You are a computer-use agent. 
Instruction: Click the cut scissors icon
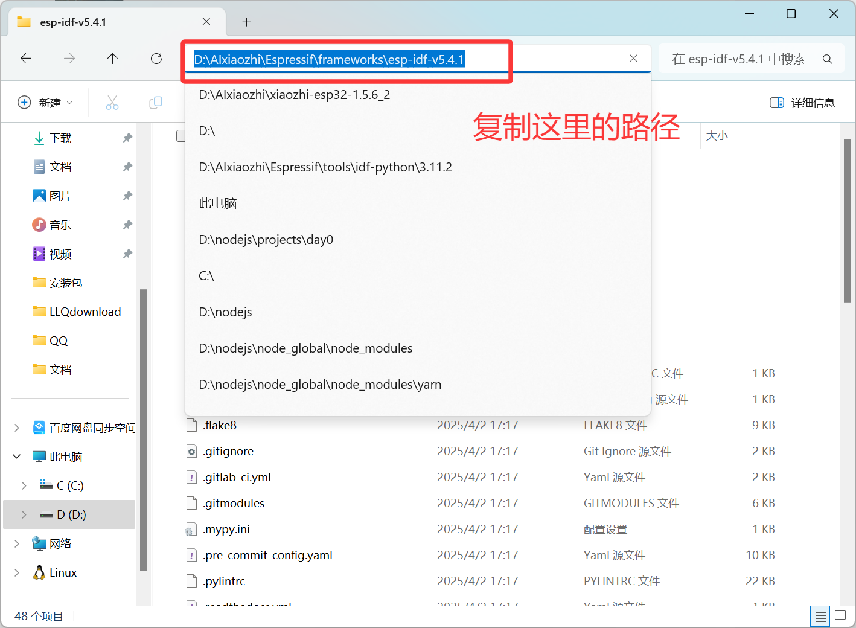[x=112, y=103]
